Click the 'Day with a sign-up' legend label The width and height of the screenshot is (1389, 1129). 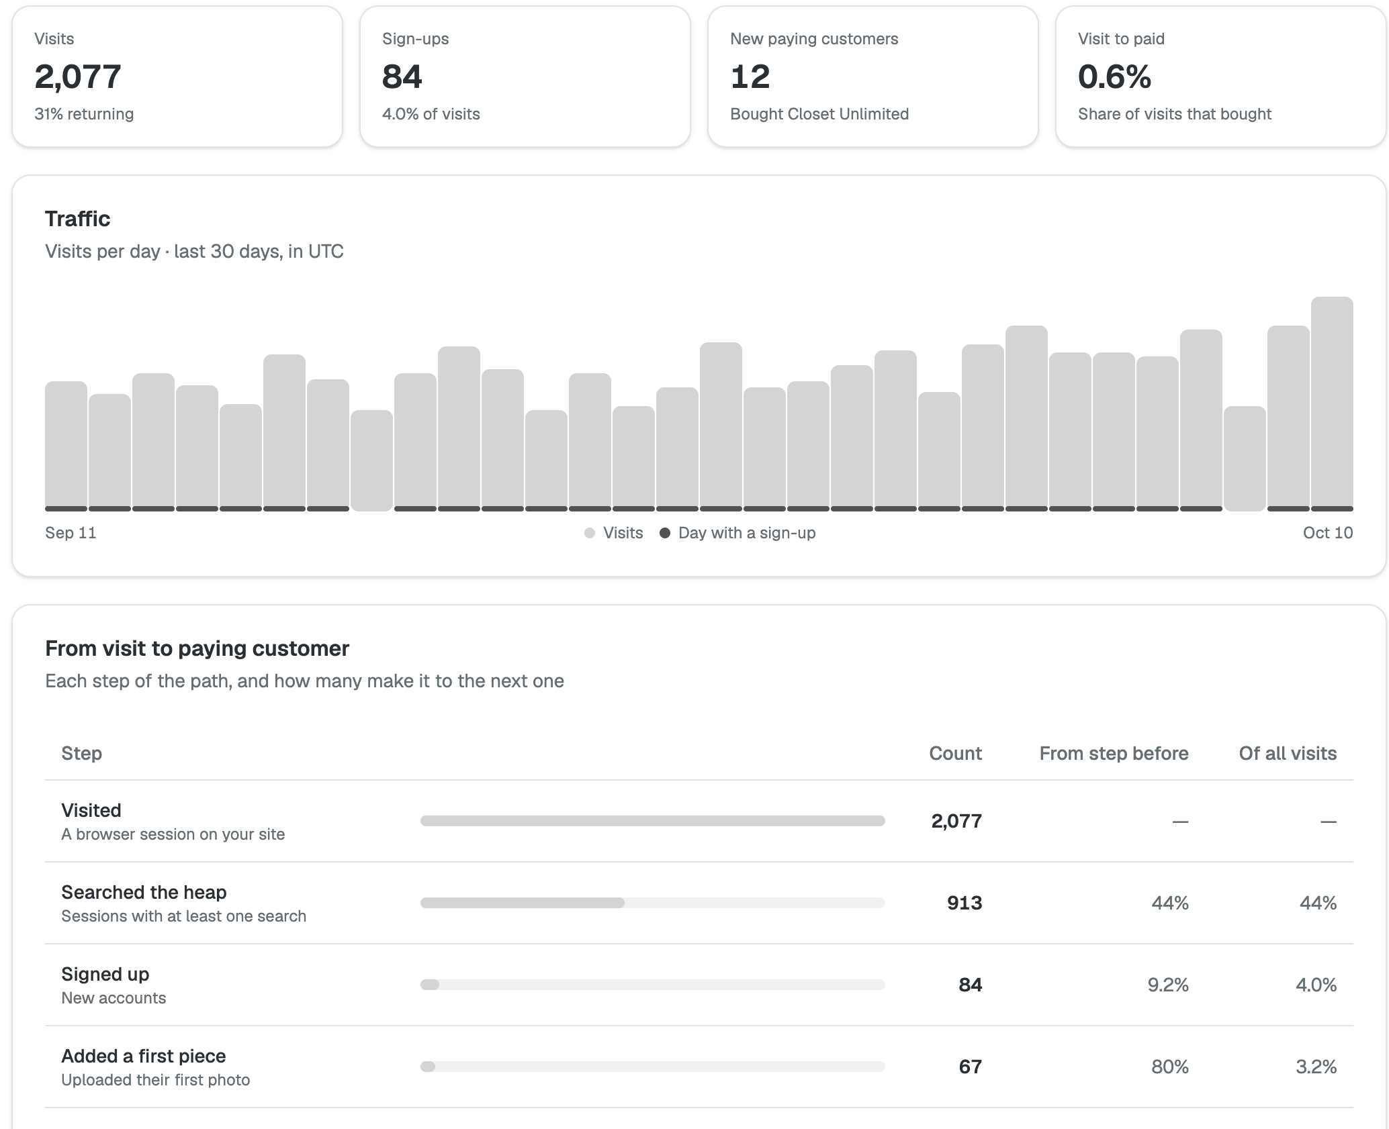tap(747, 533)
